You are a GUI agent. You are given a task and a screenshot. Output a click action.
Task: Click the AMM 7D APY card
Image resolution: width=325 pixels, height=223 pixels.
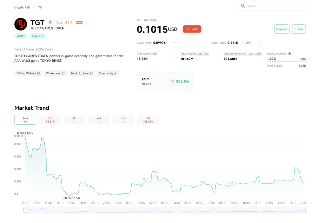pyautogui.click(x=165, y=81)
